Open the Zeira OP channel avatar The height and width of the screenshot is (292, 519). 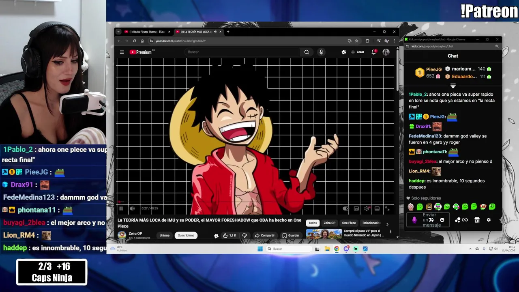coord(122,235)
